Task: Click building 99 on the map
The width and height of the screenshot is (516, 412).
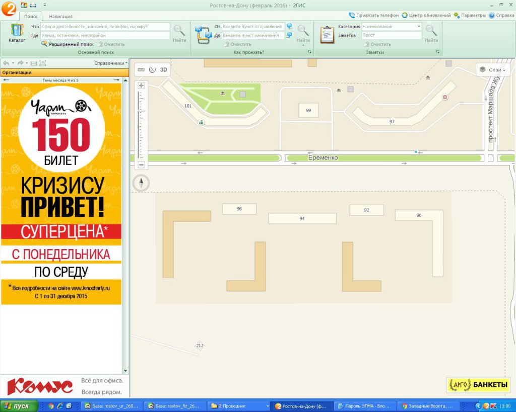Action: click(x=309, y=110)
